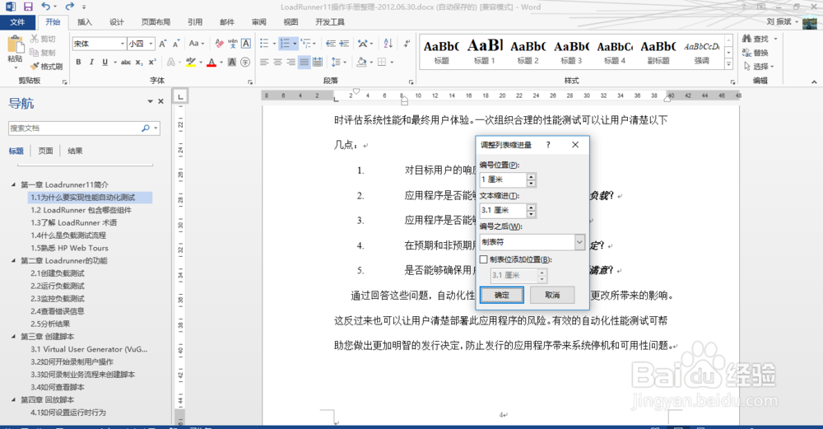Open line spacing options
823x429 pixels.
pos(337,62)
